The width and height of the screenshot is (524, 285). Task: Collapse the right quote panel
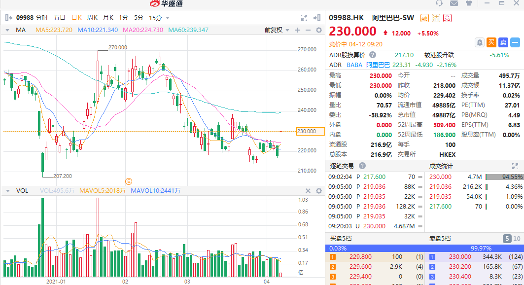pos(317,18)
